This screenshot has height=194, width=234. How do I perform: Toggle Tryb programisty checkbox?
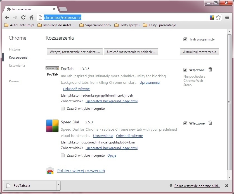click(185, 39)
